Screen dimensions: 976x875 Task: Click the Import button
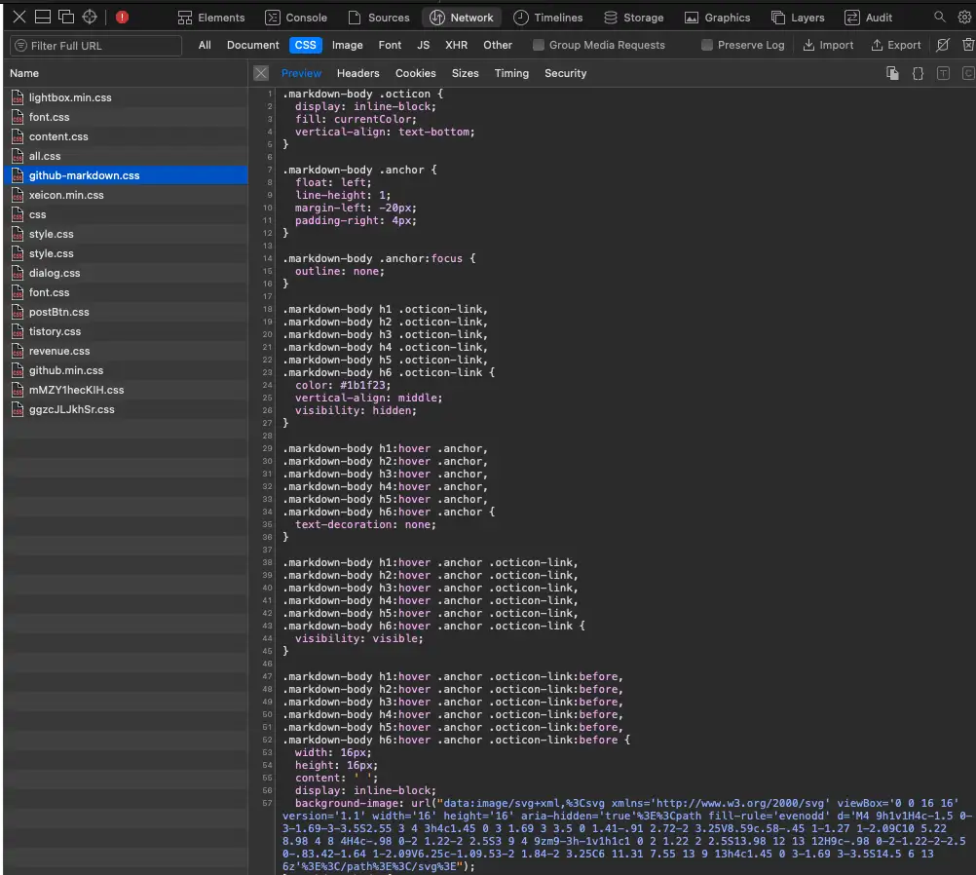(x=828, y=45)
